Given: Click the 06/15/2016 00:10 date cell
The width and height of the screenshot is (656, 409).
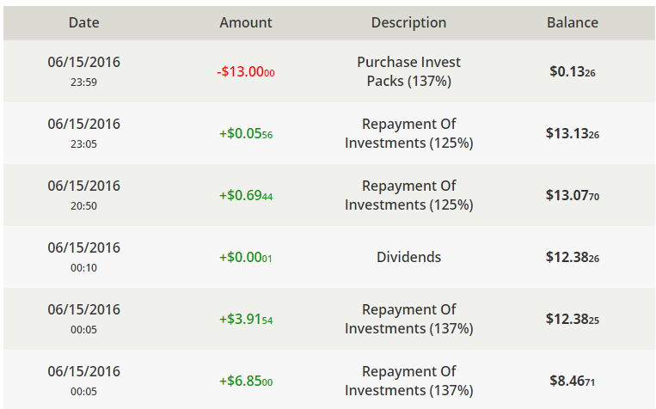Looking at the screenshot, I should click(84, 257).
